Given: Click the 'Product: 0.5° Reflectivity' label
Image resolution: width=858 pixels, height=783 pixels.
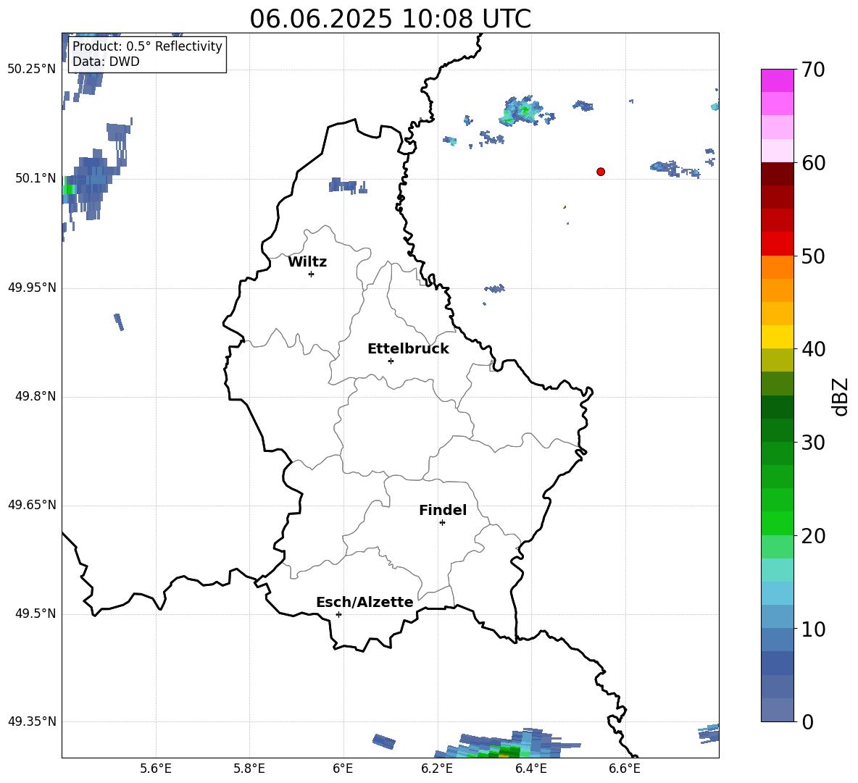Looking at the screenshot, I should (x=147, y=46).
